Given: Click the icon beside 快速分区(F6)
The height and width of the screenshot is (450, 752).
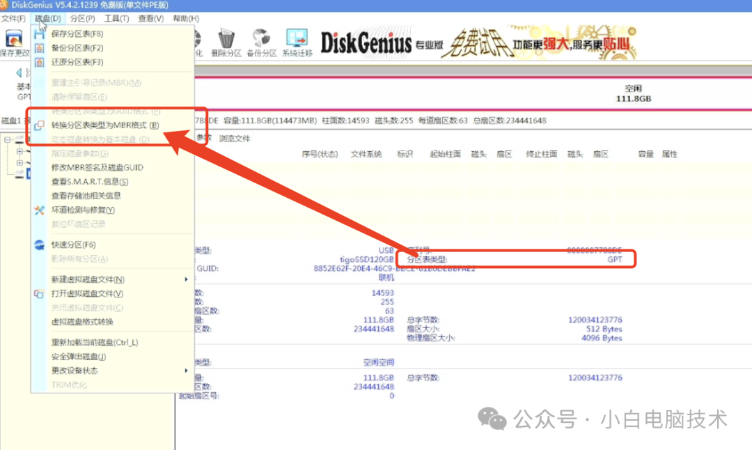Looking at the screenshot, I should click(39, 245).
